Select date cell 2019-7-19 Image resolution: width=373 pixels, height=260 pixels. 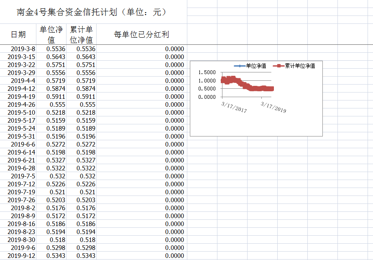18,192
